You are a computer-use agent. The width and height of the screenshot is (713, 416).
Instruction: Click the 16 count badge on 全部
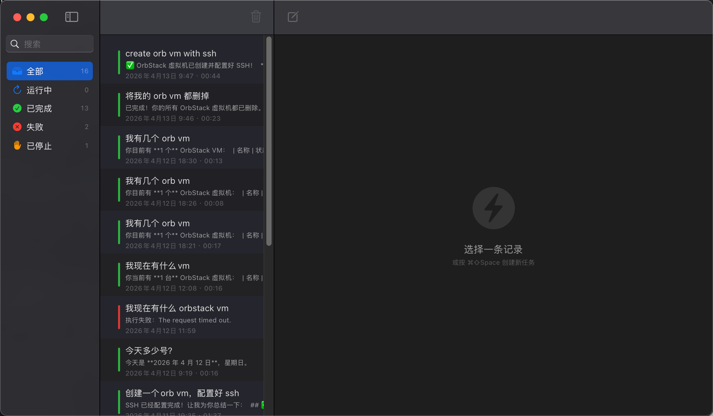pos(85,71)
